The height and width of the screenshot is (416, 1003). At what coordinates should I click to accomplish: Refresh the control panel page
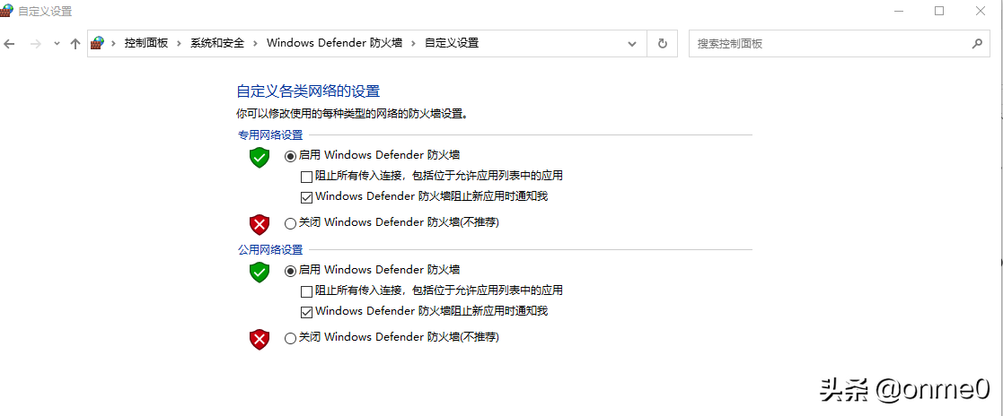tap(662, 43)
